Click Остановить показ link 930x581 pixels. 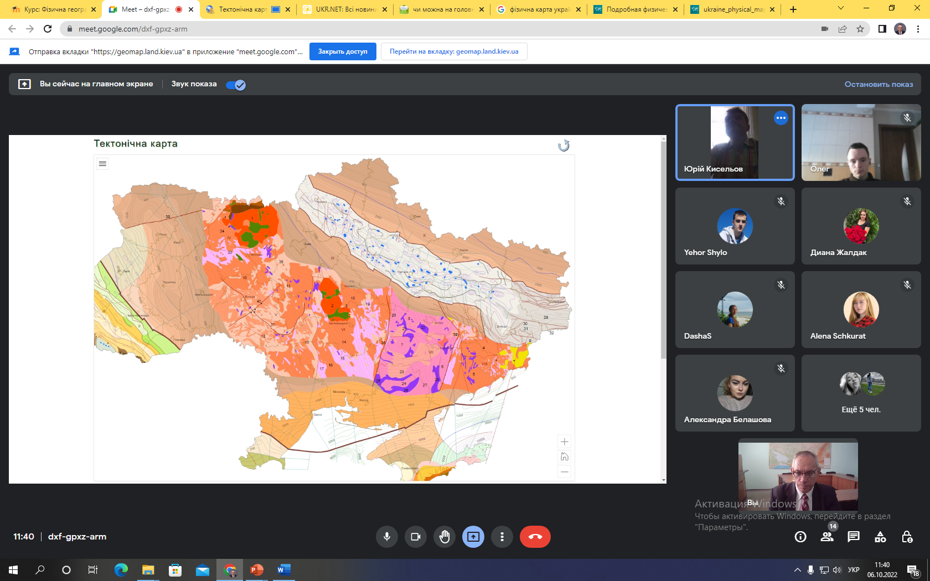pyautogui.click(x=879, y=84)
